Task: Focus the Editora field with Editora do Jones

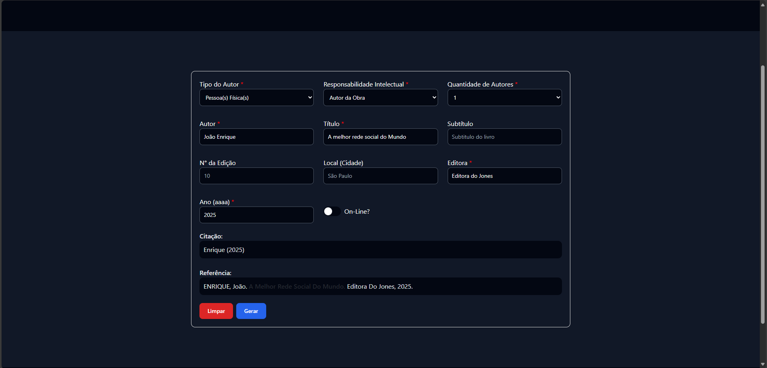Action: tap(504, 176)
